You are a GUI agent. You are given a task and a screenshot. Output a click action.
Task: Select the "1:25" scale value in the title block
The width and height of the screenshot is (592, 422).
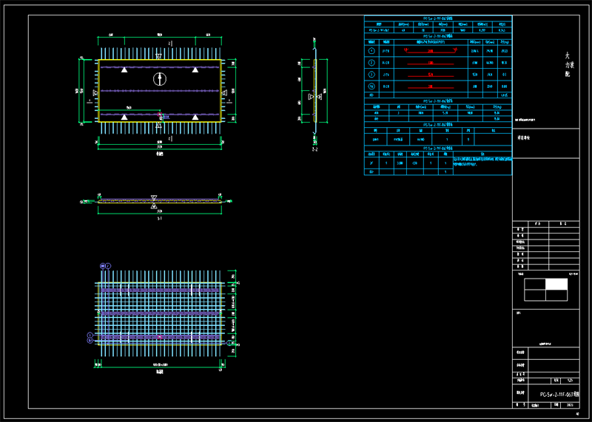click(570, 381)
